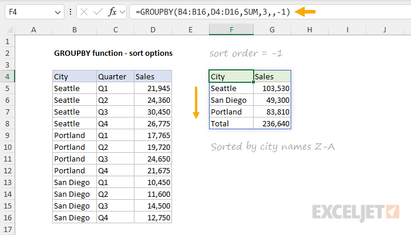This screenshot has width=411, height=235.
Task: Select row 2 header
Action: (x=7, y=53)
